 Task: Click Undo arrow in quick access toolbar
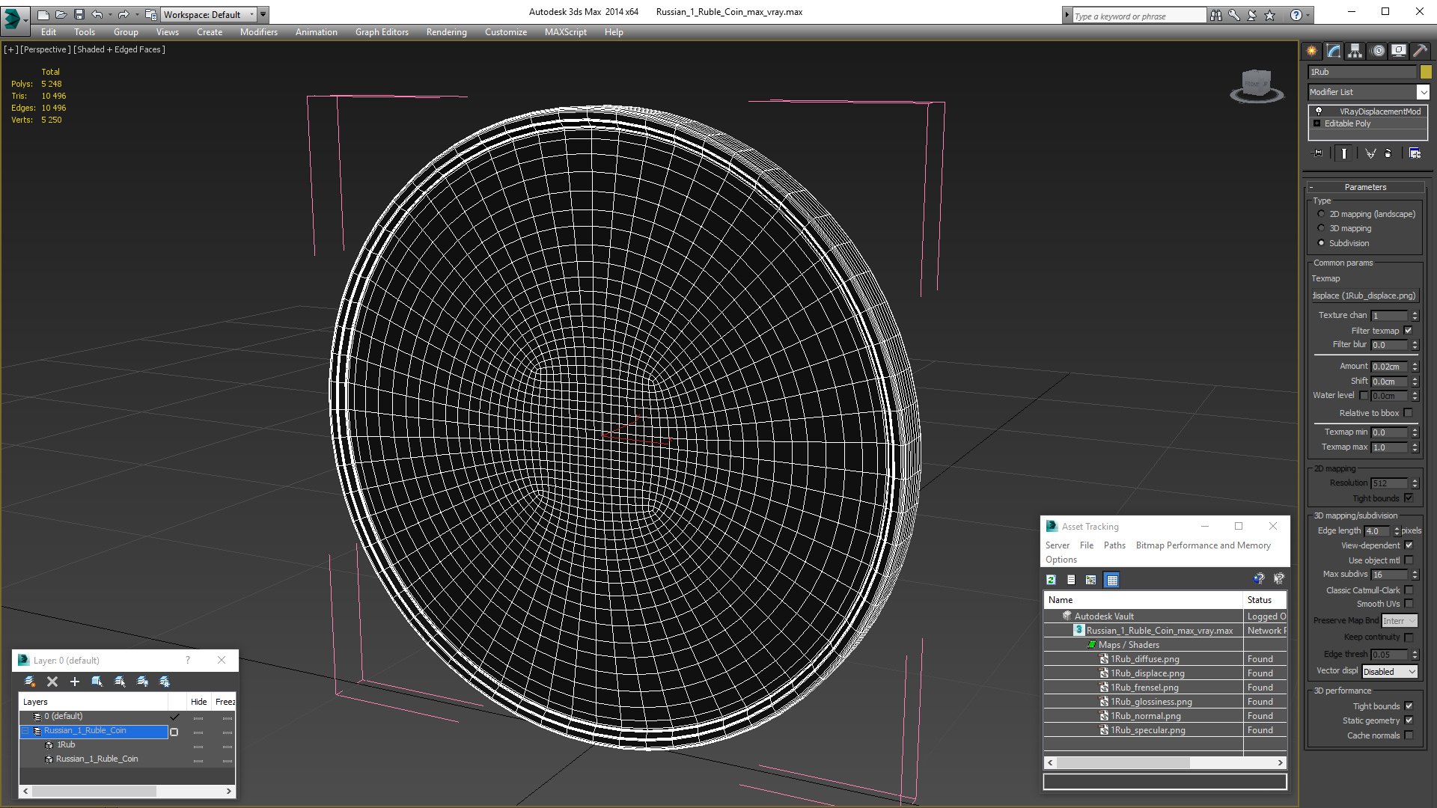tap(97, 14)
